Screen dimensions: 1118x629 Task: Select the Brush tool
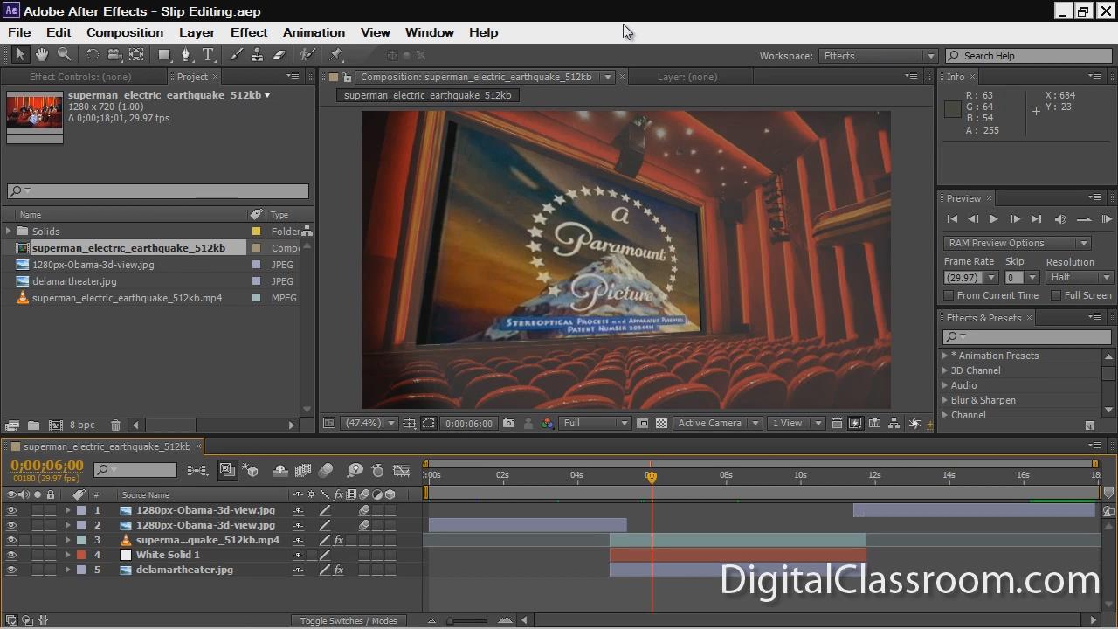236,54
